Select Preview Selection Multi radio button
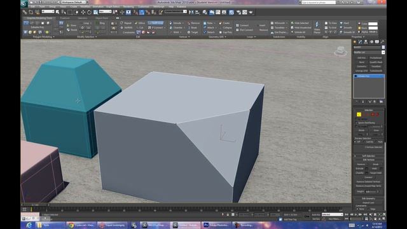407x229 pixels. pos(376,142)
